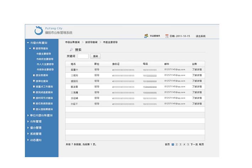Click the page icon beside 按时间节点查询
Image resolution: width=252 pixels, height=168 pixels.
coord(34,98)
